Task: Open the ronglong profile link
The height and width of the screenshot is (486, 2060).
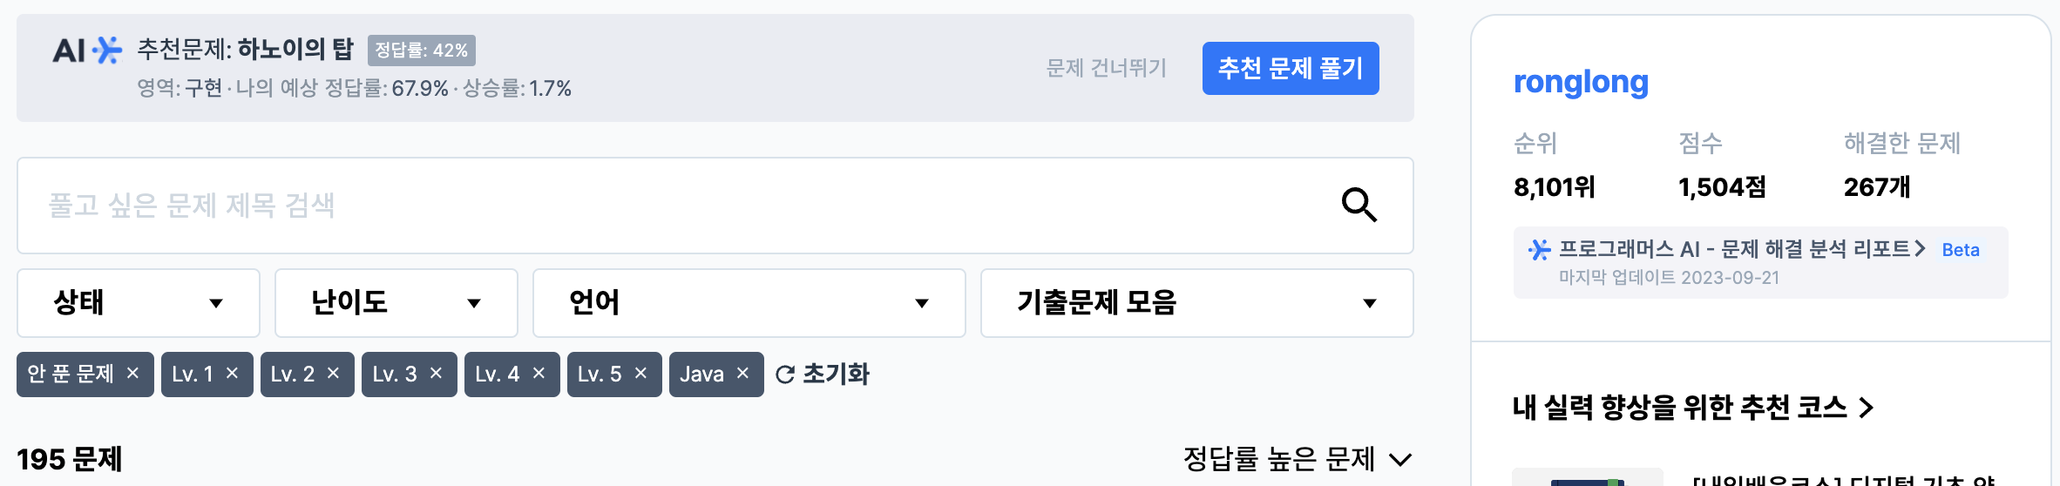Action: (1581, 82)
